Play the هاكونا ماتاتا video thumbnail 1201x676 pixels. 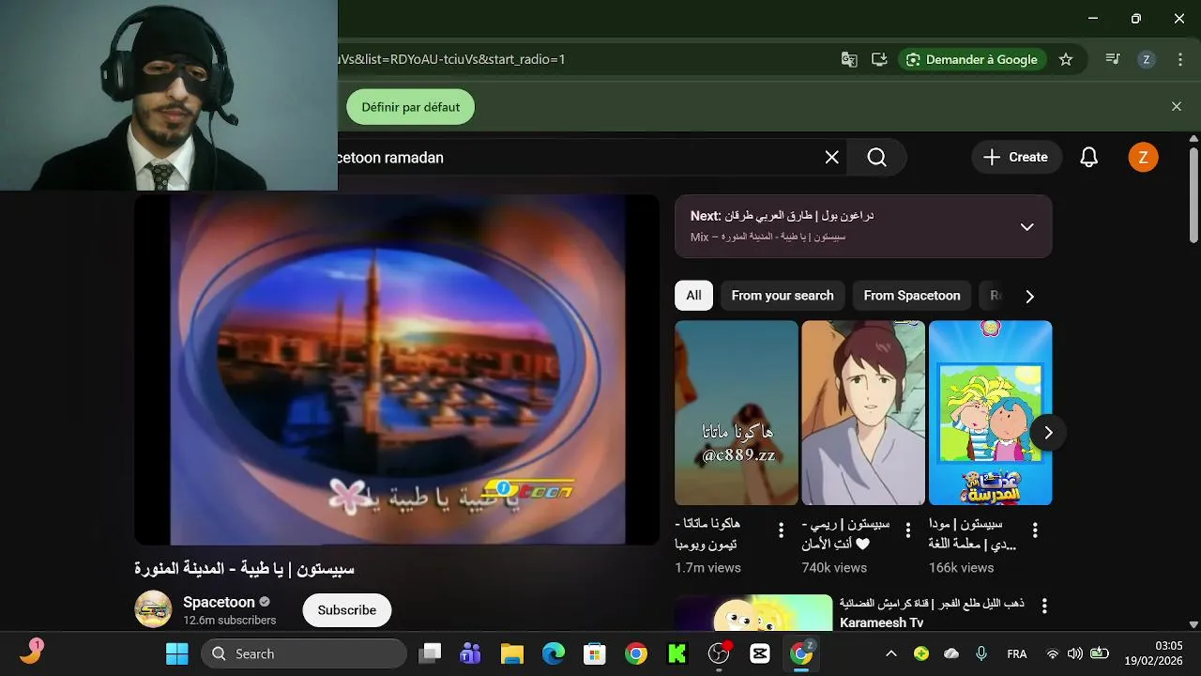click(737, 413)
